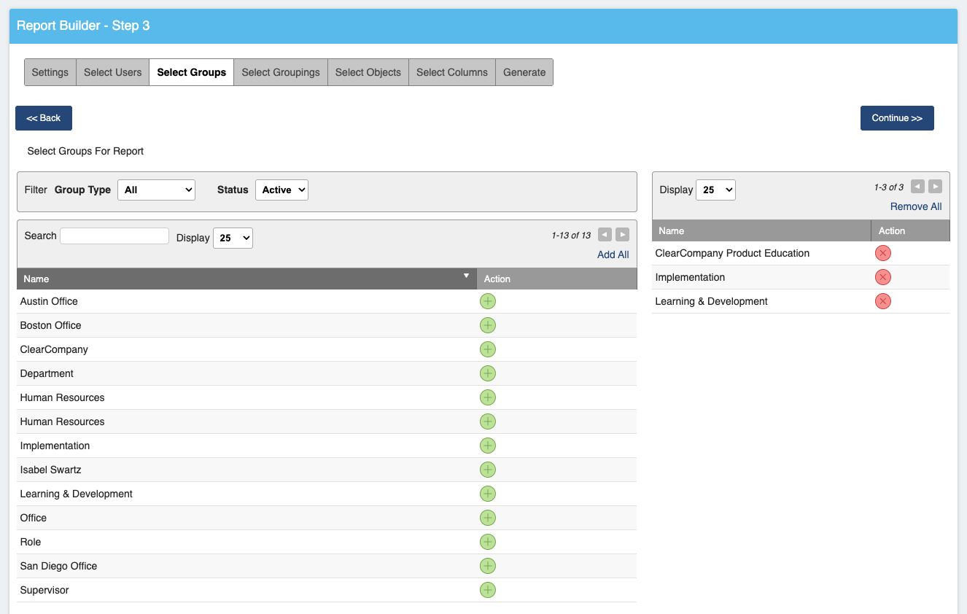
Task: Open the Generate tab
Action: [x=524, y=72]
